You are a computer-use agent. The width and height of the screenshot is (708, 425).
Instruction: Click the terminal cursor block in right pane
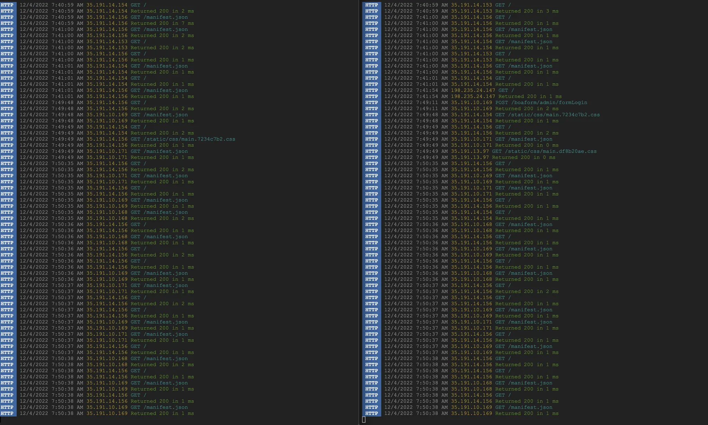click(x=364, y=419)
